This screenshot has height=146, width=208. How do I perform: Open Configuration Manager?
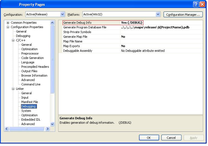click(x=183, y=15)
